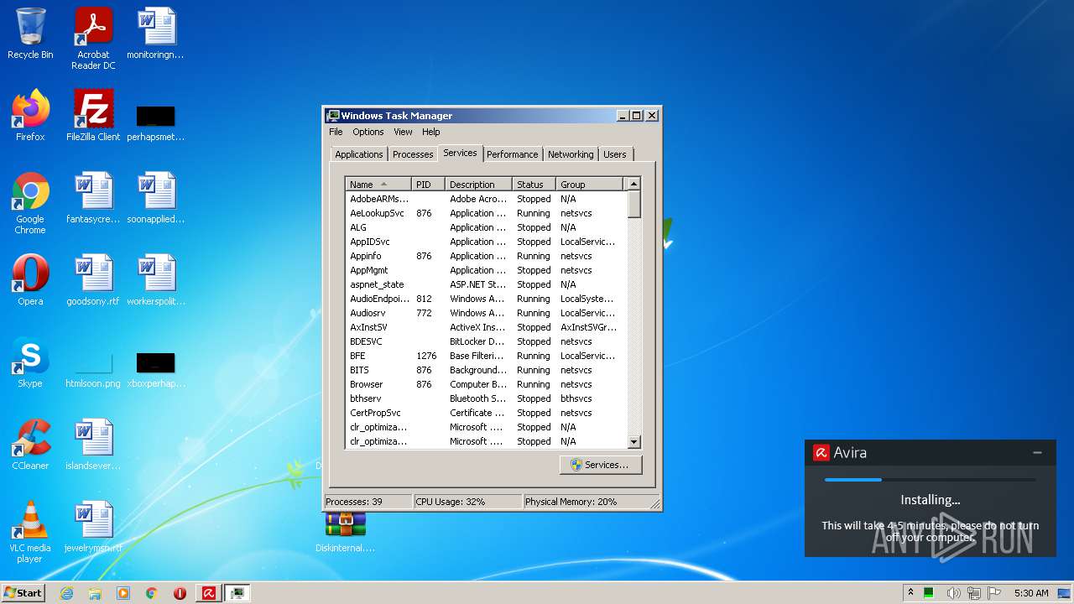Sort by Status column header
Image resolution: width=1074 pixels, height=604 pixels.
[534, 185]
